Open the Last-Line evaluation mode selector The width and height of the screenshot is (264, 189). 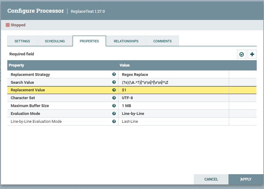[x=173, y=121]
